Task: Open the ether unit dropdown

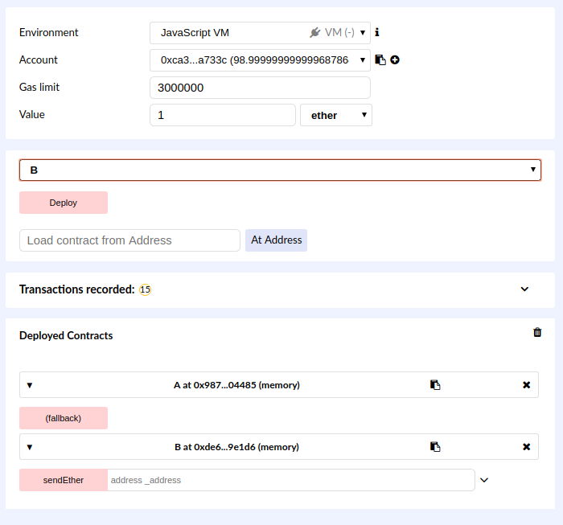Action: pos(335,115)
